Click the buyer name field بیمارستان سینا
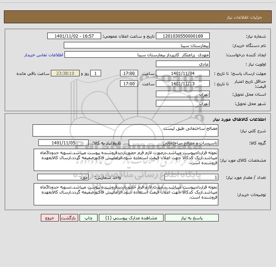 click(x=137, y=46)
